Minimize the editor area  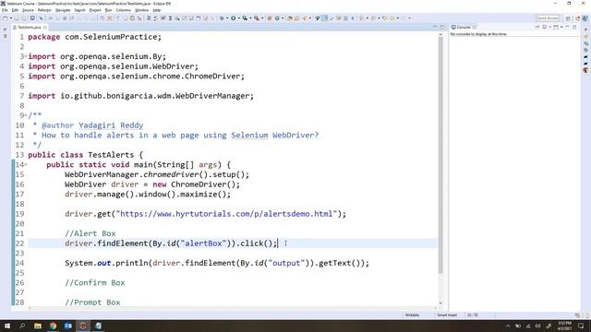435,27
